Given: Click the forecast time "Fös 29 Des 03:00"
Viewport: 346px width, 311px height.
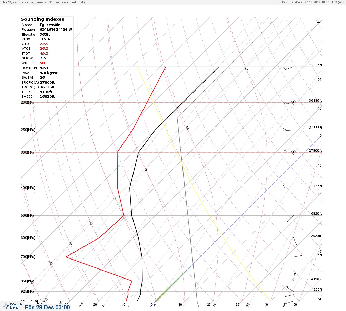Looking at the screenshot, I should pyautogui.click(x=47, y=307).
